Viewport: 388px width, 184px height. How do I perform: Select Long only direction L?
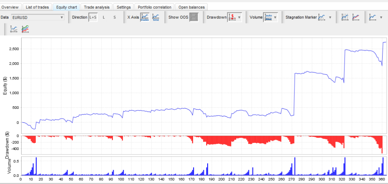pos(104,17)
